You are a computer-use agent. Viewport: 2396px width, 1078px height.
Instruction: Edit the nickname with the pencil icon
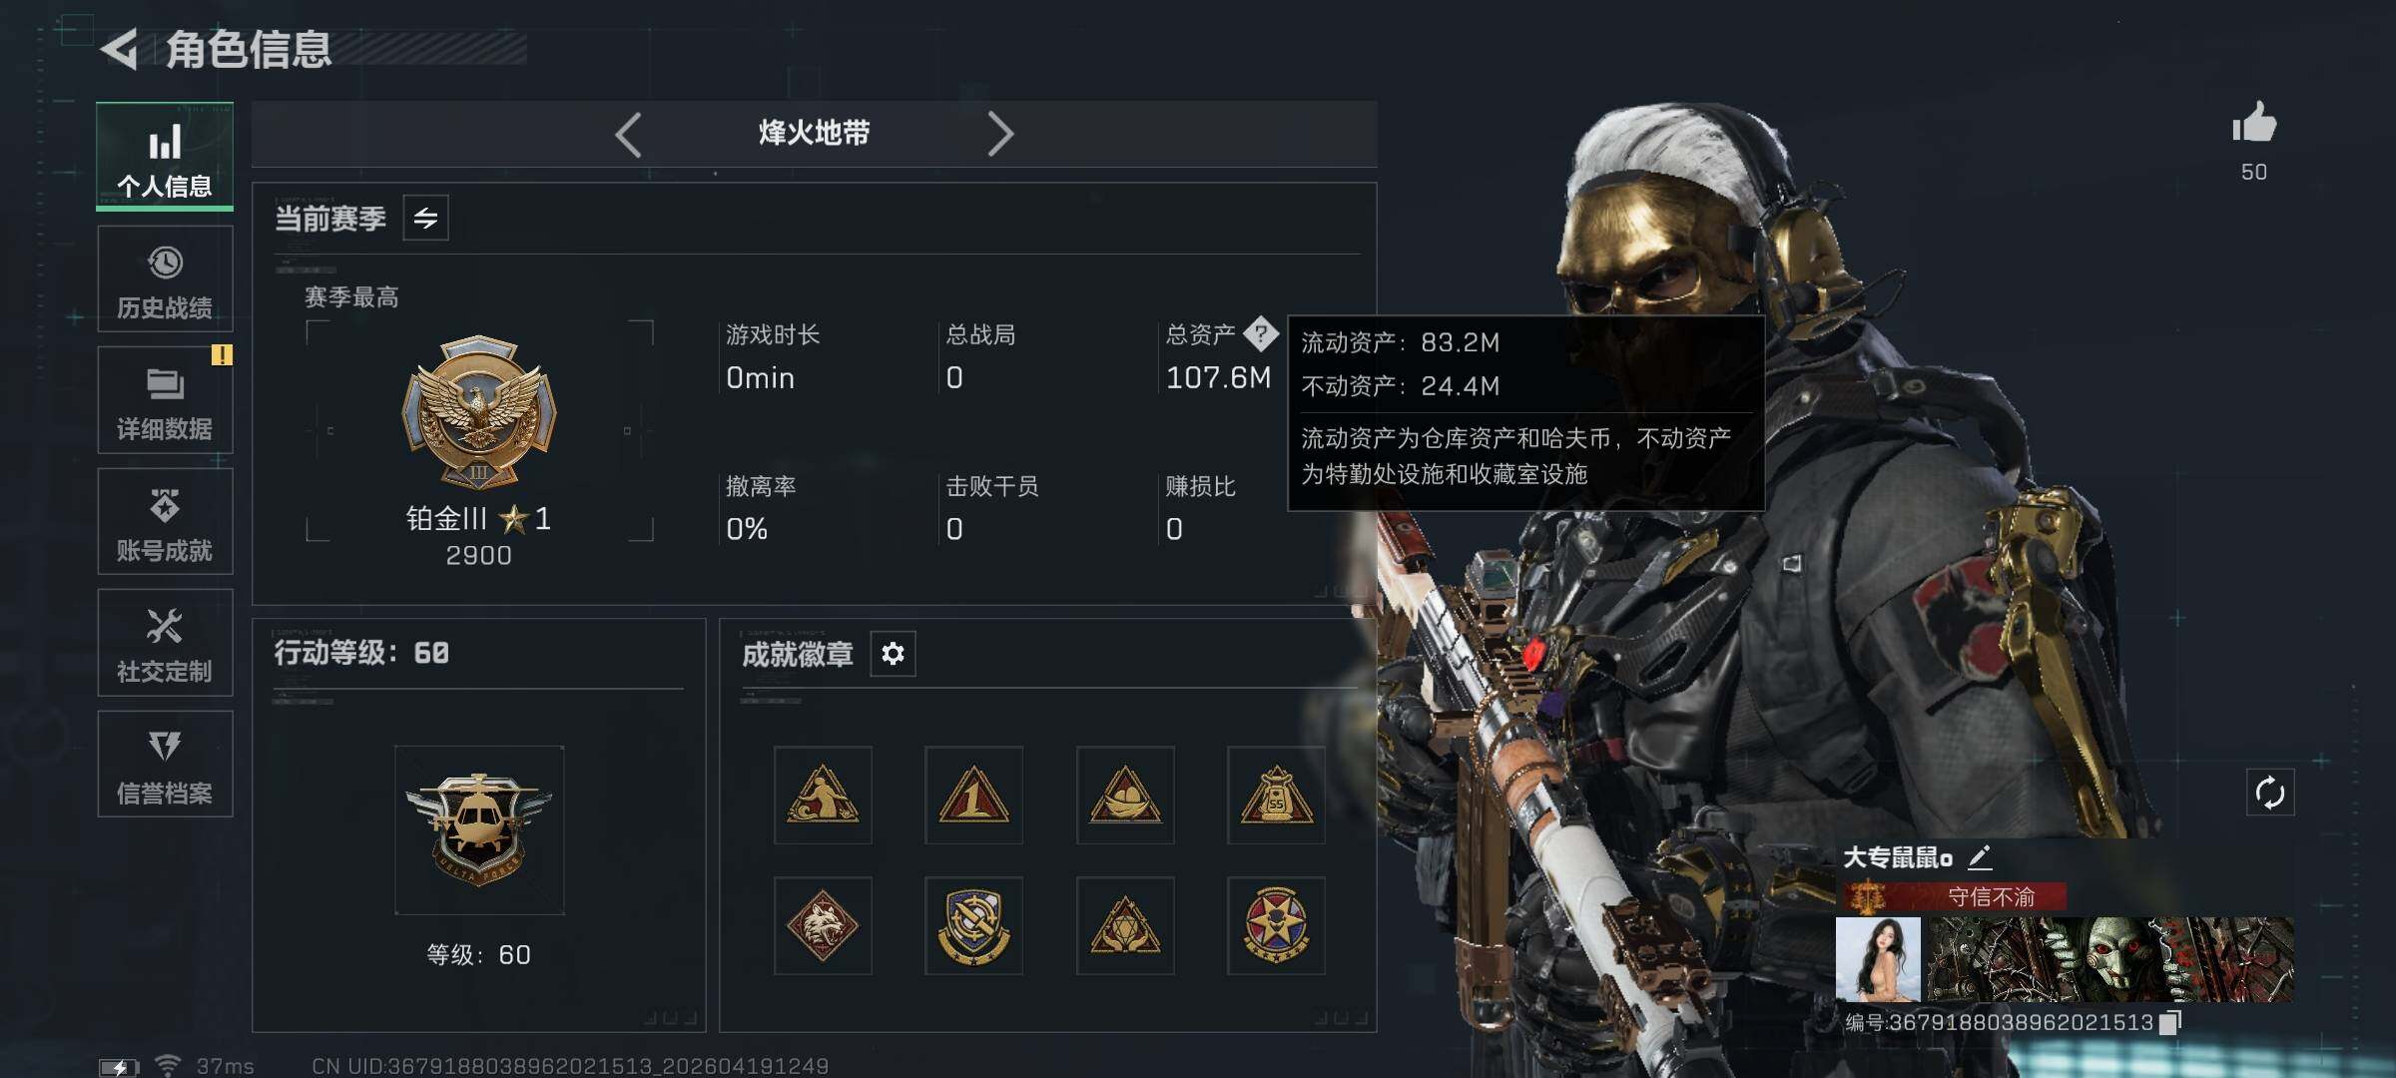tap(1981, 856)
